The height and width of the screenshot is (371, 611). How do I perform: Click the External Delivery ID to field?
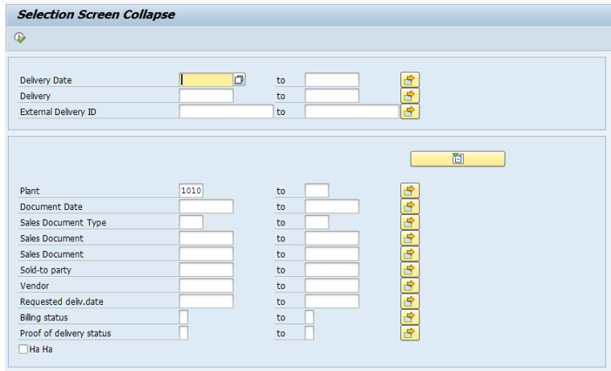[352, 112]
